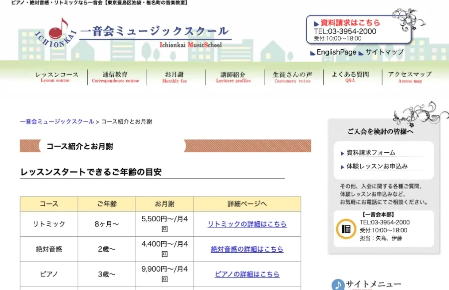This screenshot has width=449, height=290.
Task: Open アクセスマップ Access map menu
Action: 410,77
